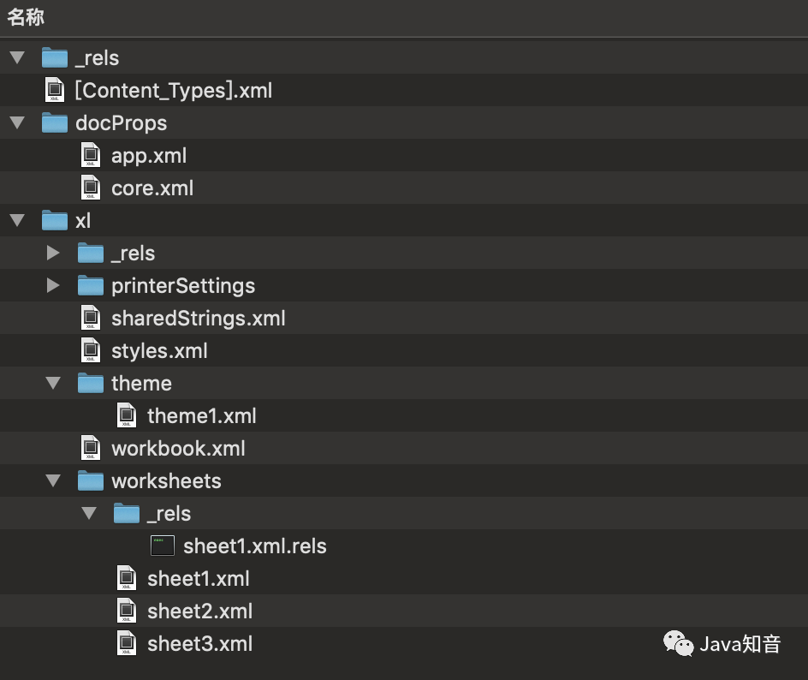The image size is (808, 680).
Task: Click the app.xml file icon
Action: point(91,156)
